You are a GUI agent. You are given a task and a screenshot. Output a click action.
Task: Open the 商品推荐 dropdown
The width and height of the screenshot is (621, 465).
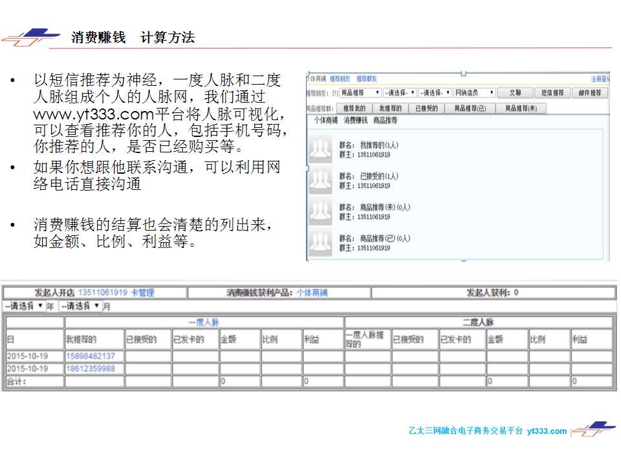tap(360, 93)
